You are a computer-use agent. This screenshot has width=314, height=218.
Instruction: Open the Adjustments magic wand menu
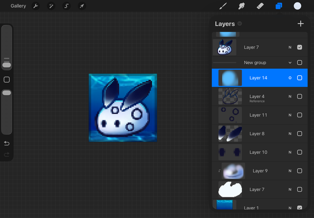click(x=51, y=6)
